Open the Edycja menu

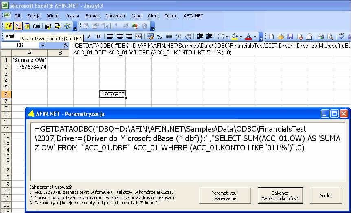(x=34, y=16)
